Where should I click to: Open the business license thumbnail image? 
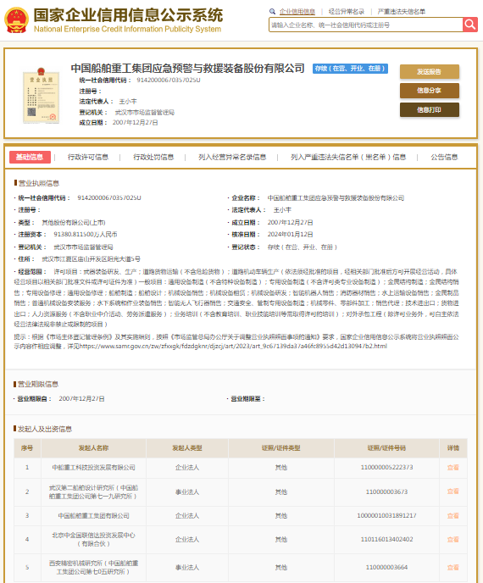[42, 96]
